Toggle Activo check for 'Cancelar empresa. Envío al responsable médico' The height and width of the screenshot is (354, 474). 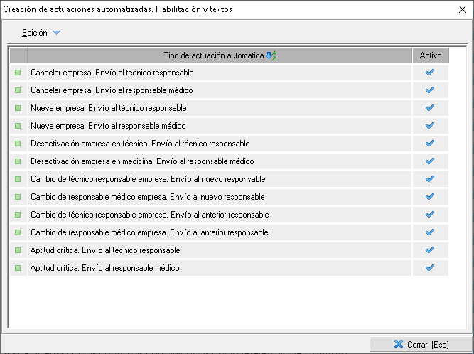point(429,90)
